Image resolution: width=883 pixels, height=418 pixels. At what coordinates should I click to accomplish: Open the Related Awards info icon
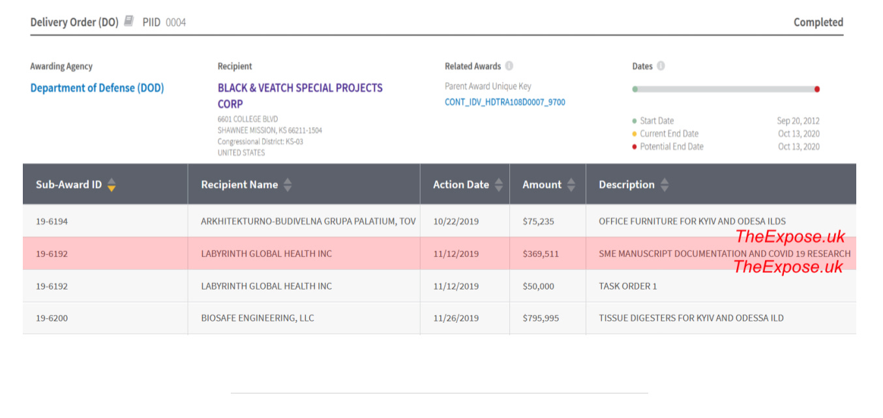pos(509,66)
